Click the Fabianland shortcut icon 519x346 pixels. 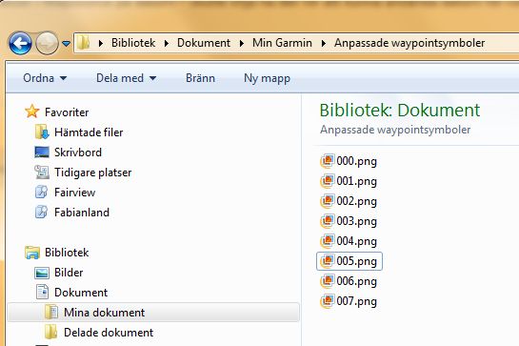[x=41, y=213]
